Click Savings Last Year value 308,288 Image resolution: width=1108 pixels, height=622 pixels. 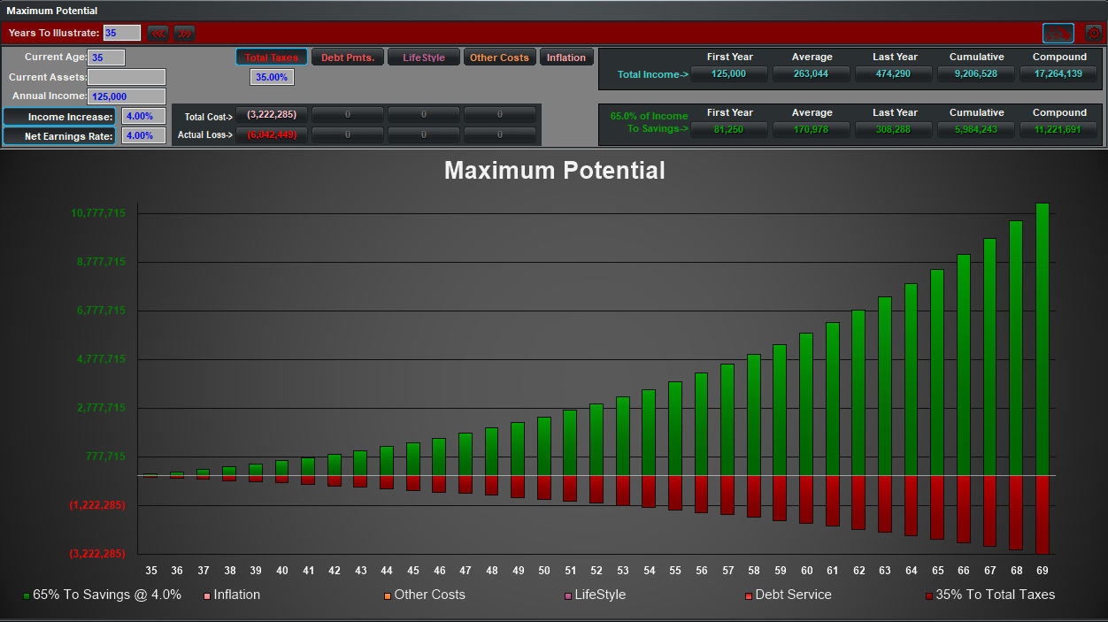click(894, 129)
